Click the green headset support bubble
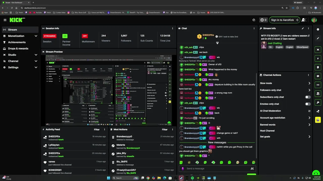Viewport: 323px width, 181px height. (316, 173)
